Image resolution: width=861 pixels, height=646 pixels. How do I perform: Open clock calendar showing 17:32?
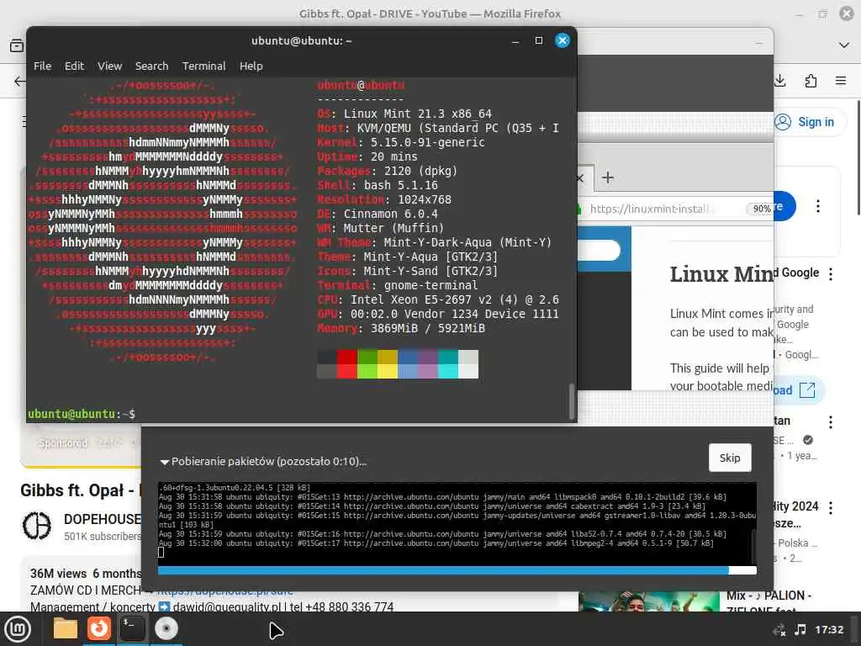point(828,629)
